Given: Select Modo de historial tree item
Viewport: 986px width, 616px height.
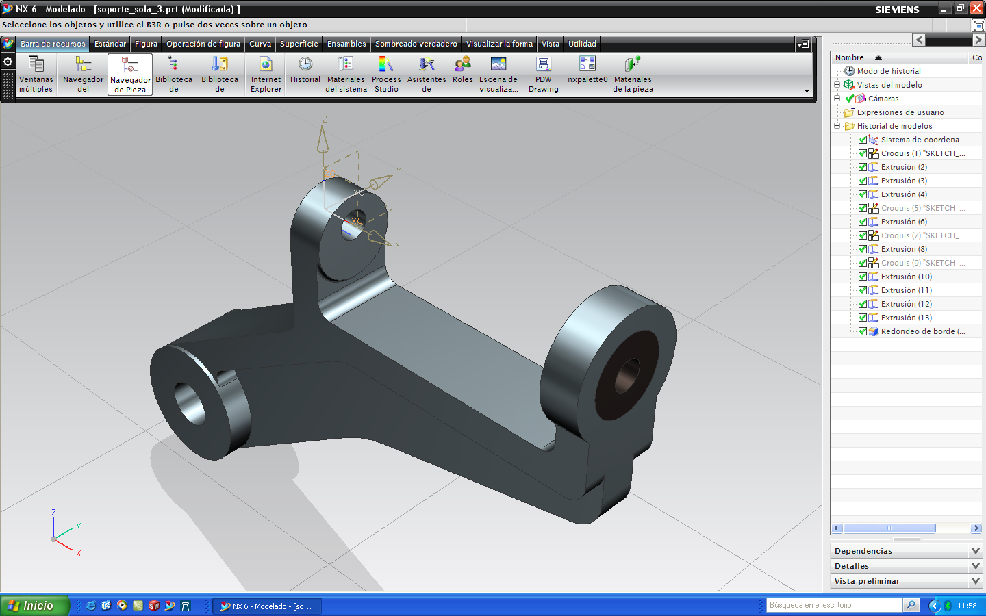Looking at the screenshot, I should (888, 71).
